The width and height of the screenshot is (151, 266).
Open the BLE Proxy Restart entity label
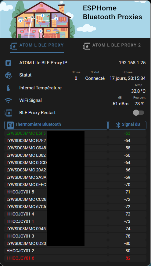pos(38,113)
